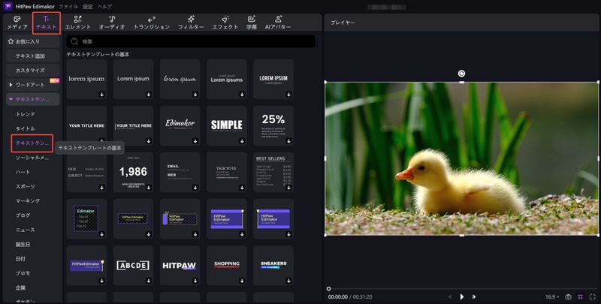The height and width of the screenshot is (304, 601).
Task: Select the Edimakor dotted-box list template thumbnail
Action: point(86,218)
